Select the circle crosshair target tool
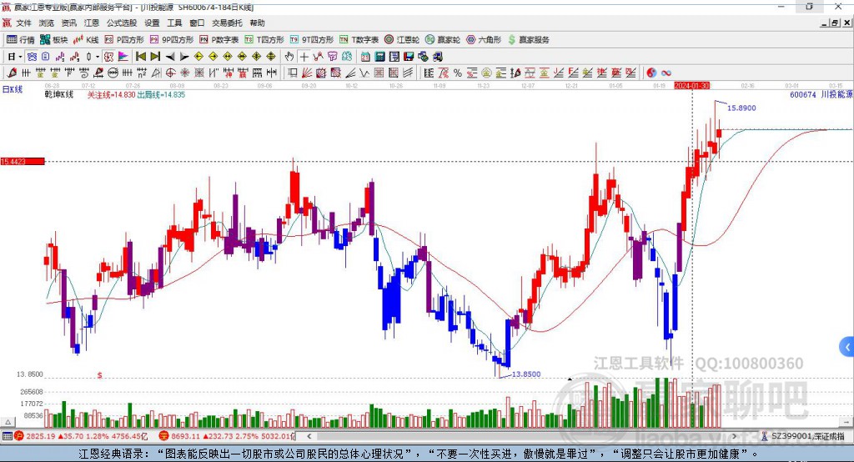The image size is (854, 462). click(170, 73)
